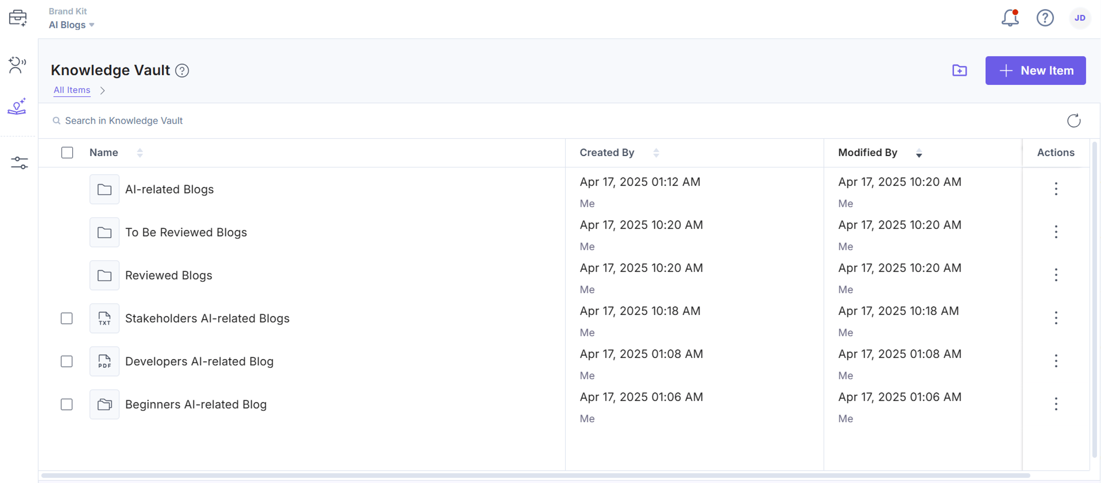
Task: Open actions menu for Reviewed Blogs
Action: pos(1056,275)
